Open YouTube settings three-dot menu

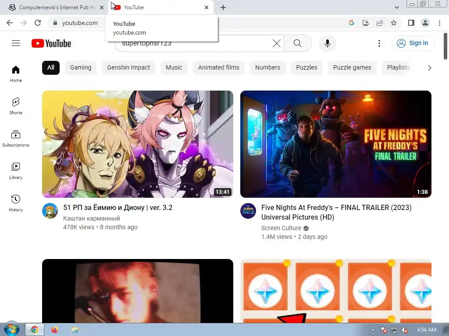[x=379, y=43]
